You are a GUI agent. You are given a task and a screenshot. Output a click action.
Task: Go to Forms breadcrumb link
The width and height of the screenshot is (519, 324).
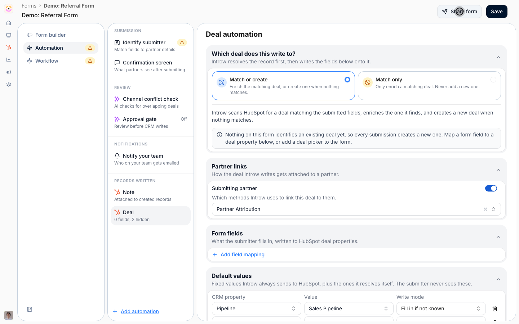(29, 6)
